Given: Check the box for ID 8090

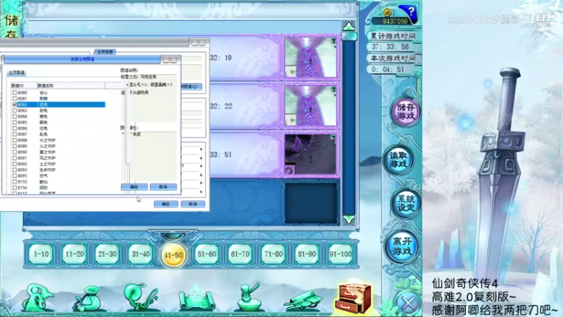Looking at the screenshot, I should point(15,151).
